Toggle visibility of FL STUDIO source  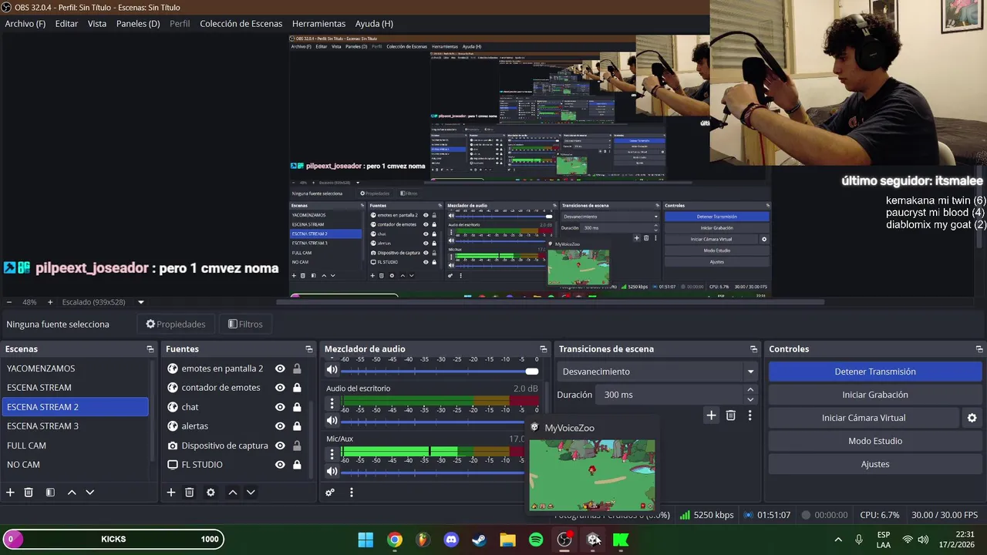(x=280, y=465)
